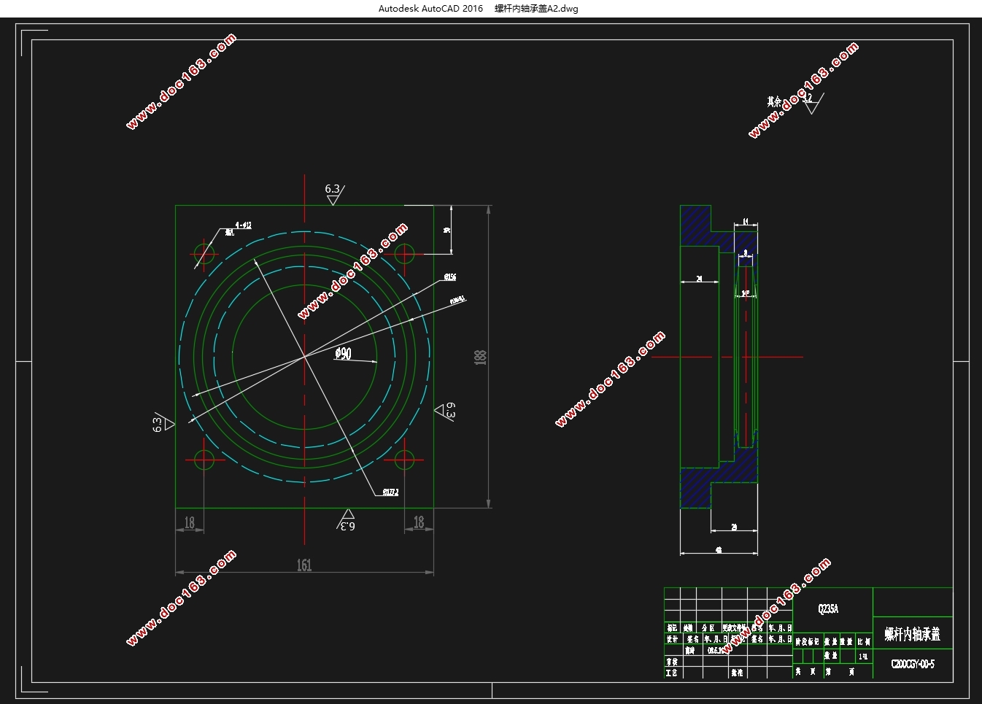Select the 29 dimension below section view

(x=734, y=526)
